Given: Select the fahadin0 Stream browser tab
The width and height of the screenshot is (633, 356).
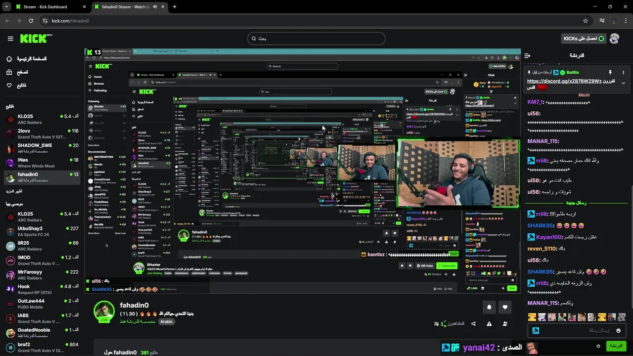Looking at the screenshot, I should [x=130, y=7].
